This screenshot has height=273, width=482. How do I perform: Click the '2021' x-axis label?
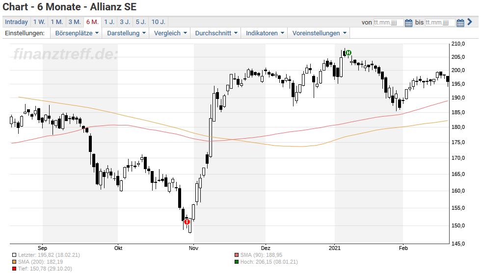pos(335,248)
